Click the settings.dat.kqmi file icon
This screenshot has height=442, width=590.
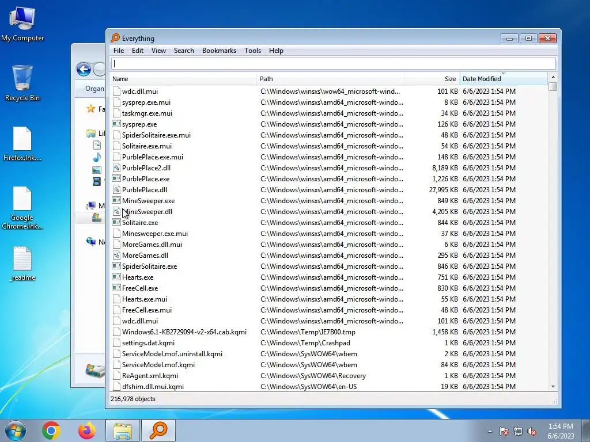click(x=116, y=343)
